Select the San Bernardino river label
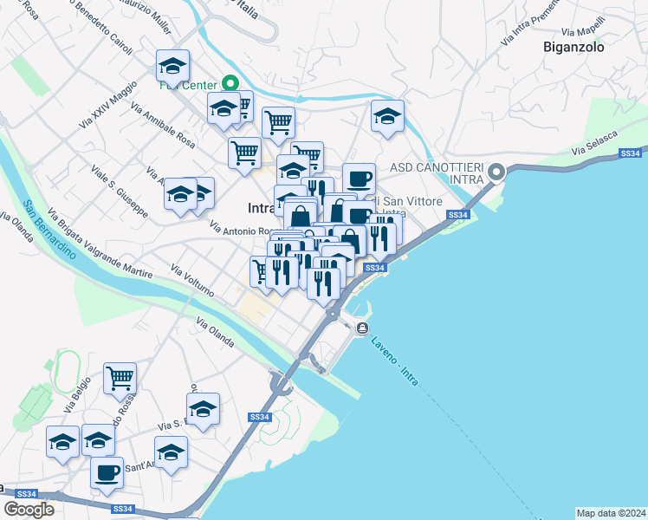 coord(49,230)
